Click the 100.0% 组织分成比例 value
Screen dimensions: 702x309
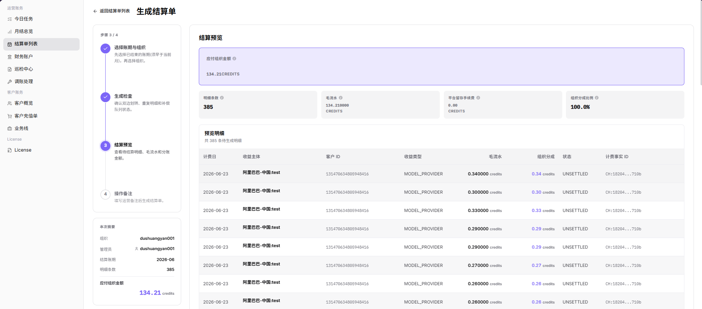click(x=580, y=107)
